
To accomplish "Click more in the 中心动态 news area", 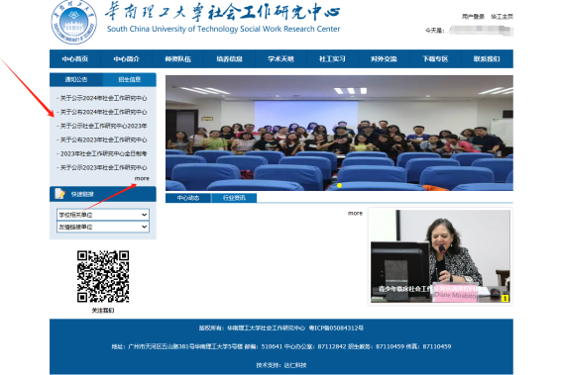I will click(x=355, y=214).
